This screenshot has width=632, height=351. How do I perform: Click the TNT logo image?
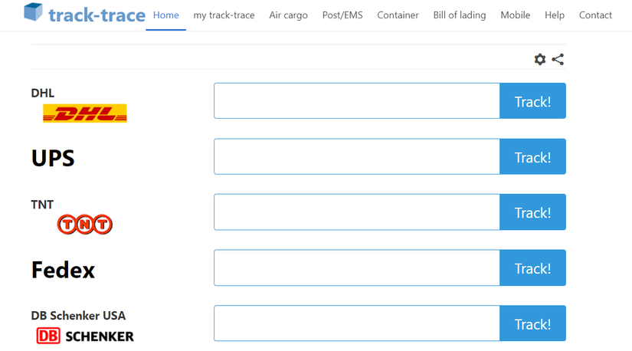85,224
